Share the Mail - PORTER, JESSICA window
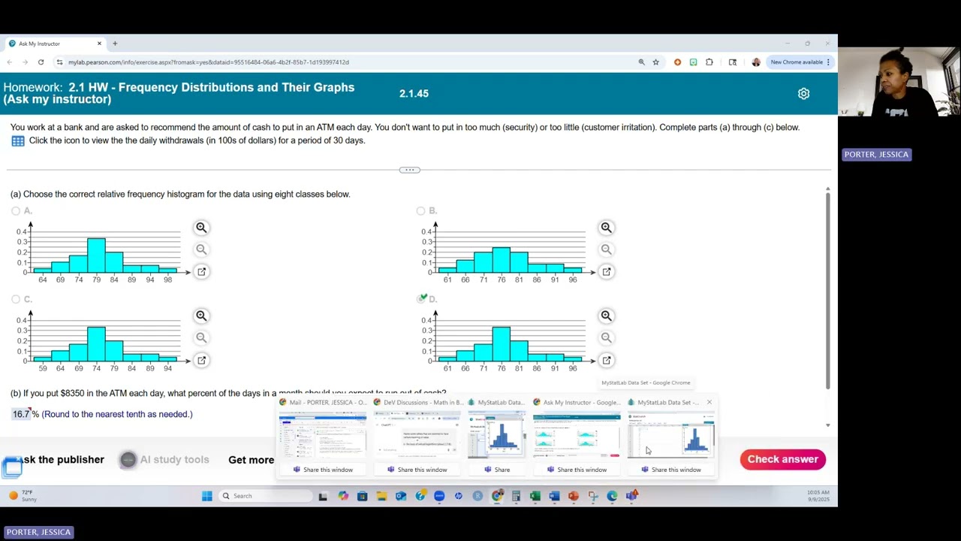This screenshot has height=541, width=961. tap(323, 470)
